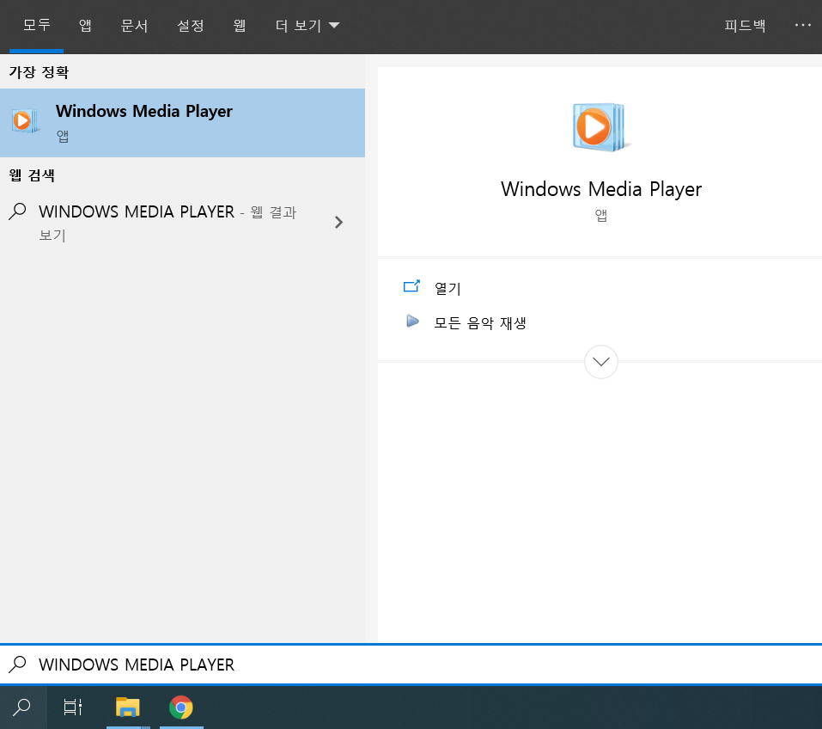
Task: Open Task View on the taskbar
Action: pyautogui.click(x=73, y=707)
